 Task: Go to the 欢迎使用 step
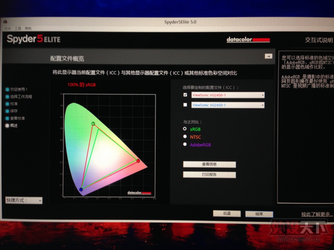(17, 89)
